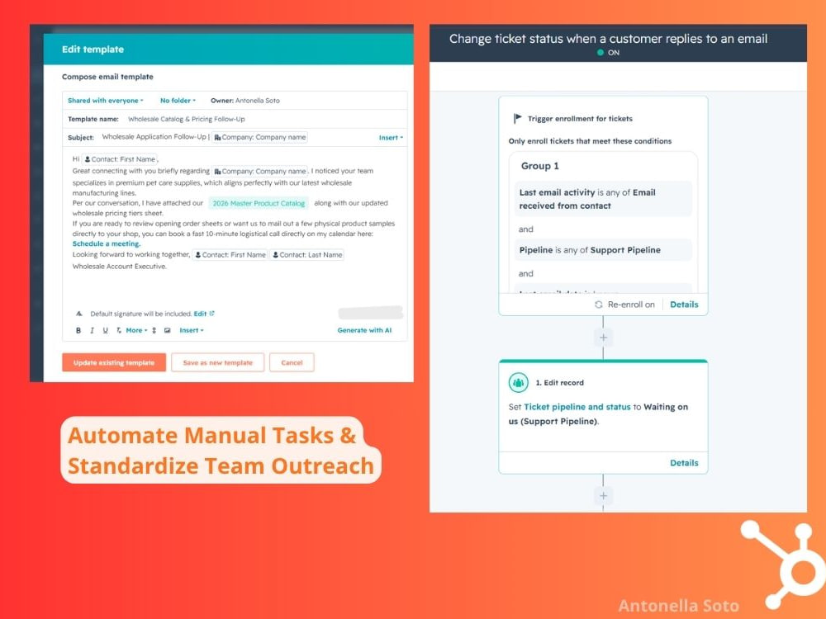
Task: Click the Group 1 heading
Action: click(x=540, y=167)
